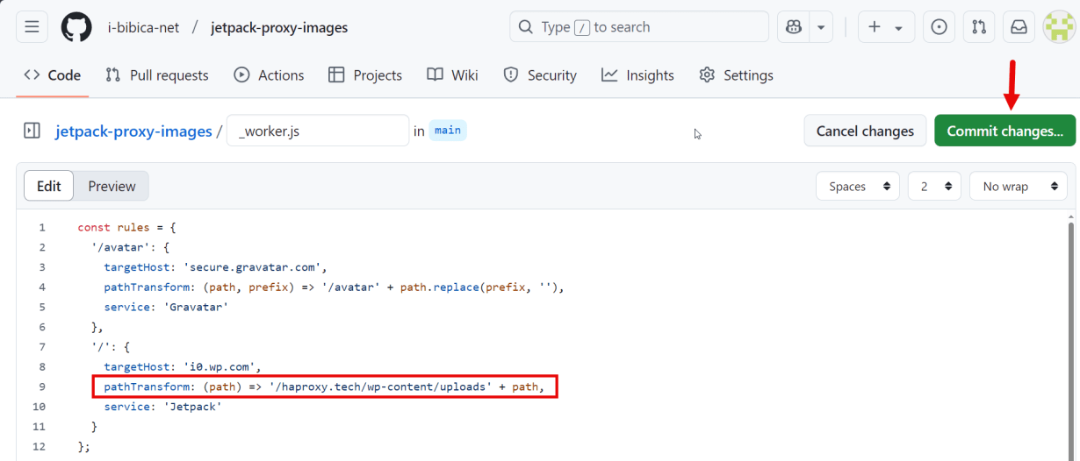Image resolution: width=1080 pixels, height=461 pixels.
Task: Open the hamburger navigation menu
Action: point(32,27)
